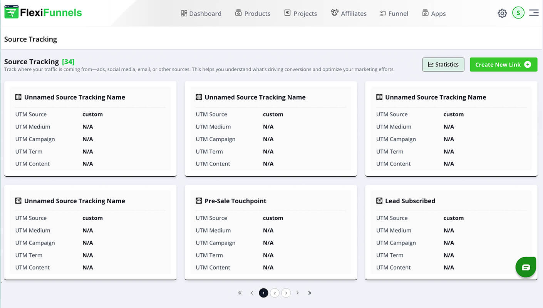Open the profile avatar marked S
Image resolution: width=543 pixels, height=308 pixels.
click(x=518, y=12)
